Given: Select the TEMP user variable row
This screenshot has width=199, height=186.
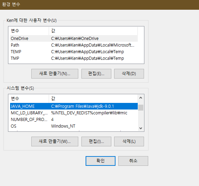Looking at the screenshot, I should point(74,51).
